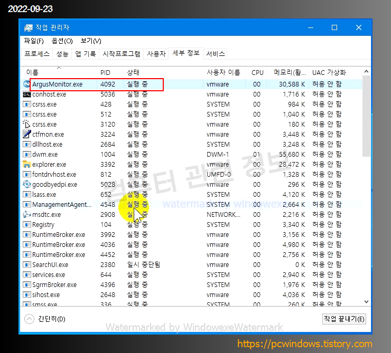Select the sihost.exe process name
The width and height of the screenshot is (391, 353).
click(46, 295)
